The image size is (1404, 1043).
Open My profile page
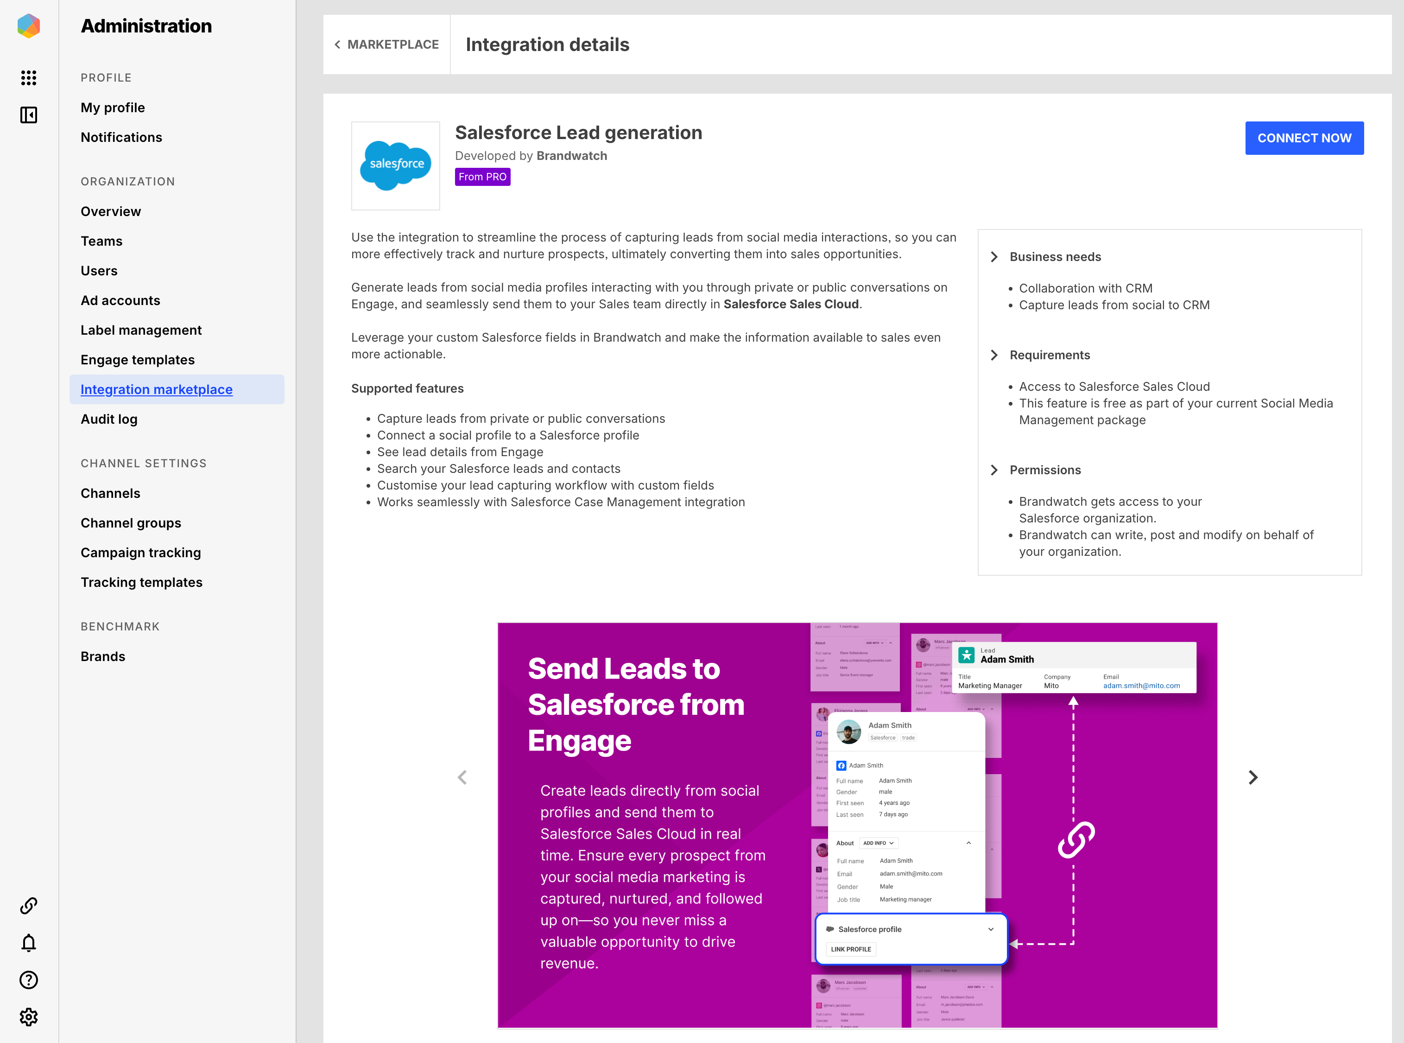coord(113,108)
